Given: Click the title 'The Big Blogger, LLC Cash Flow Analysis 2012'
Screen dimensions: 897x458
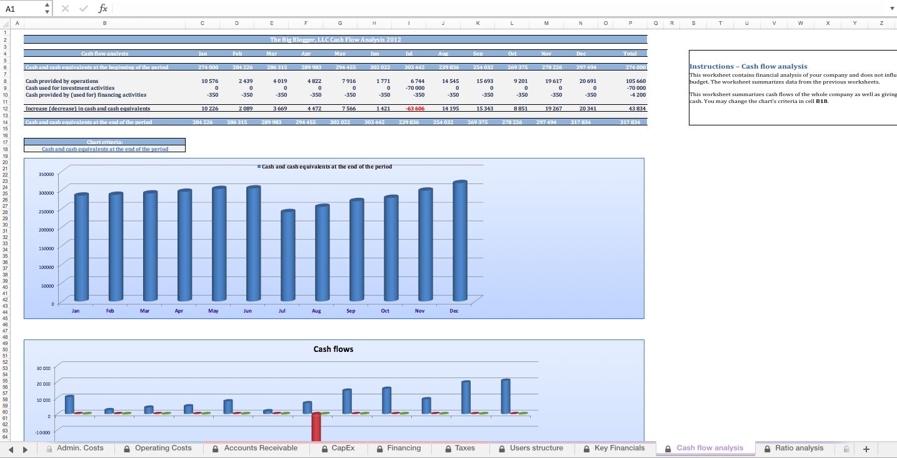Looking at the screenshot, I should coord(335,39).
